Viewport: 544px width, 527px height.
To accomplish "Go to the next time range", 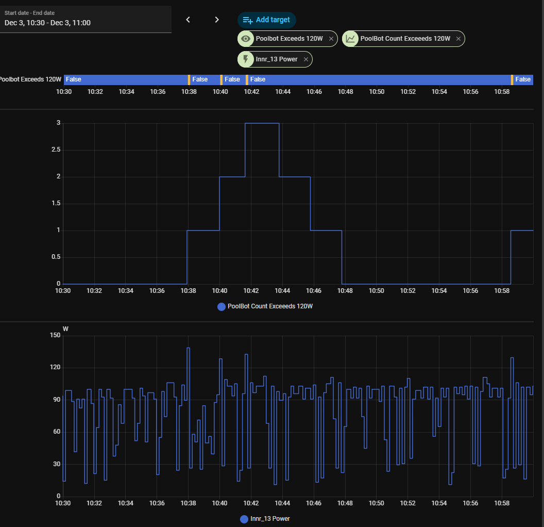I will click(217, 20).
